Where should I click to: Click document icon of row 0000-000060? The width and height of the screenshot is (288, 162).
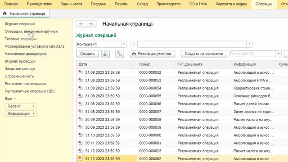(81, 135)
